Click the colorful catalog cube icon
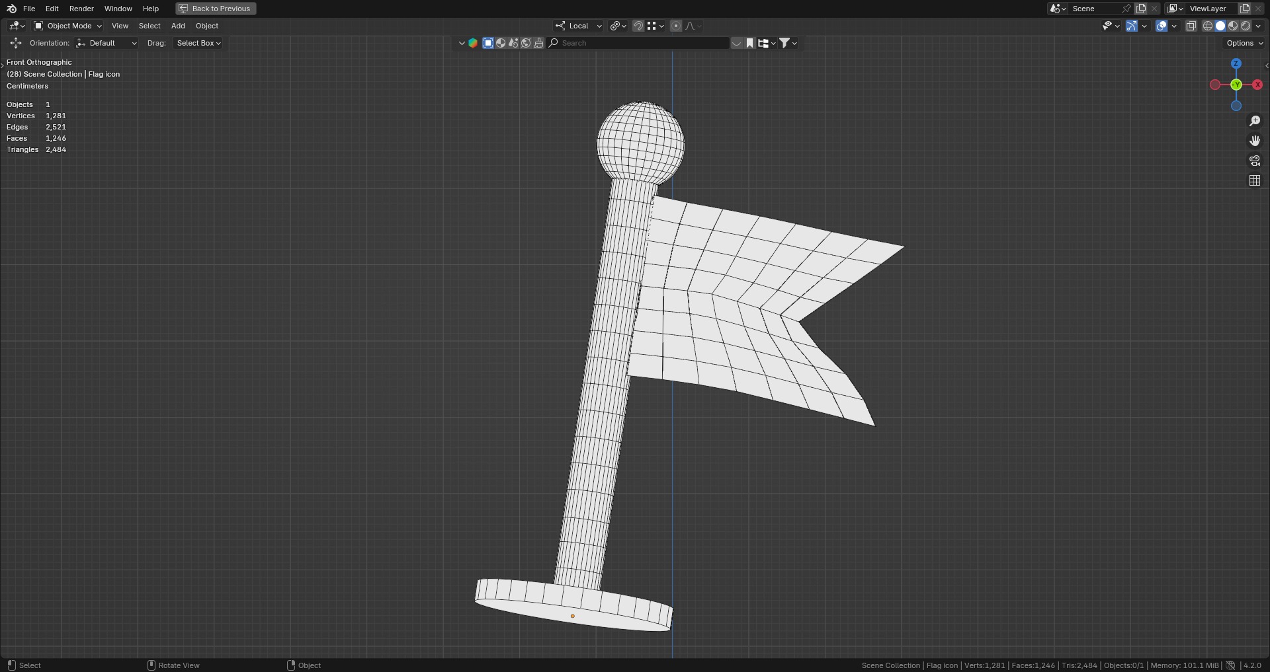Screen dimensions: 1270x672 473,43
